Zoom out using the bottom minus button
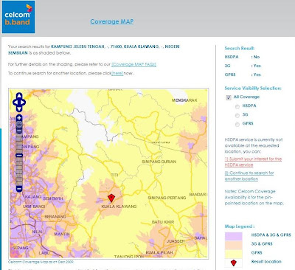This screenshot has height=270, width=295. (19, 189)
